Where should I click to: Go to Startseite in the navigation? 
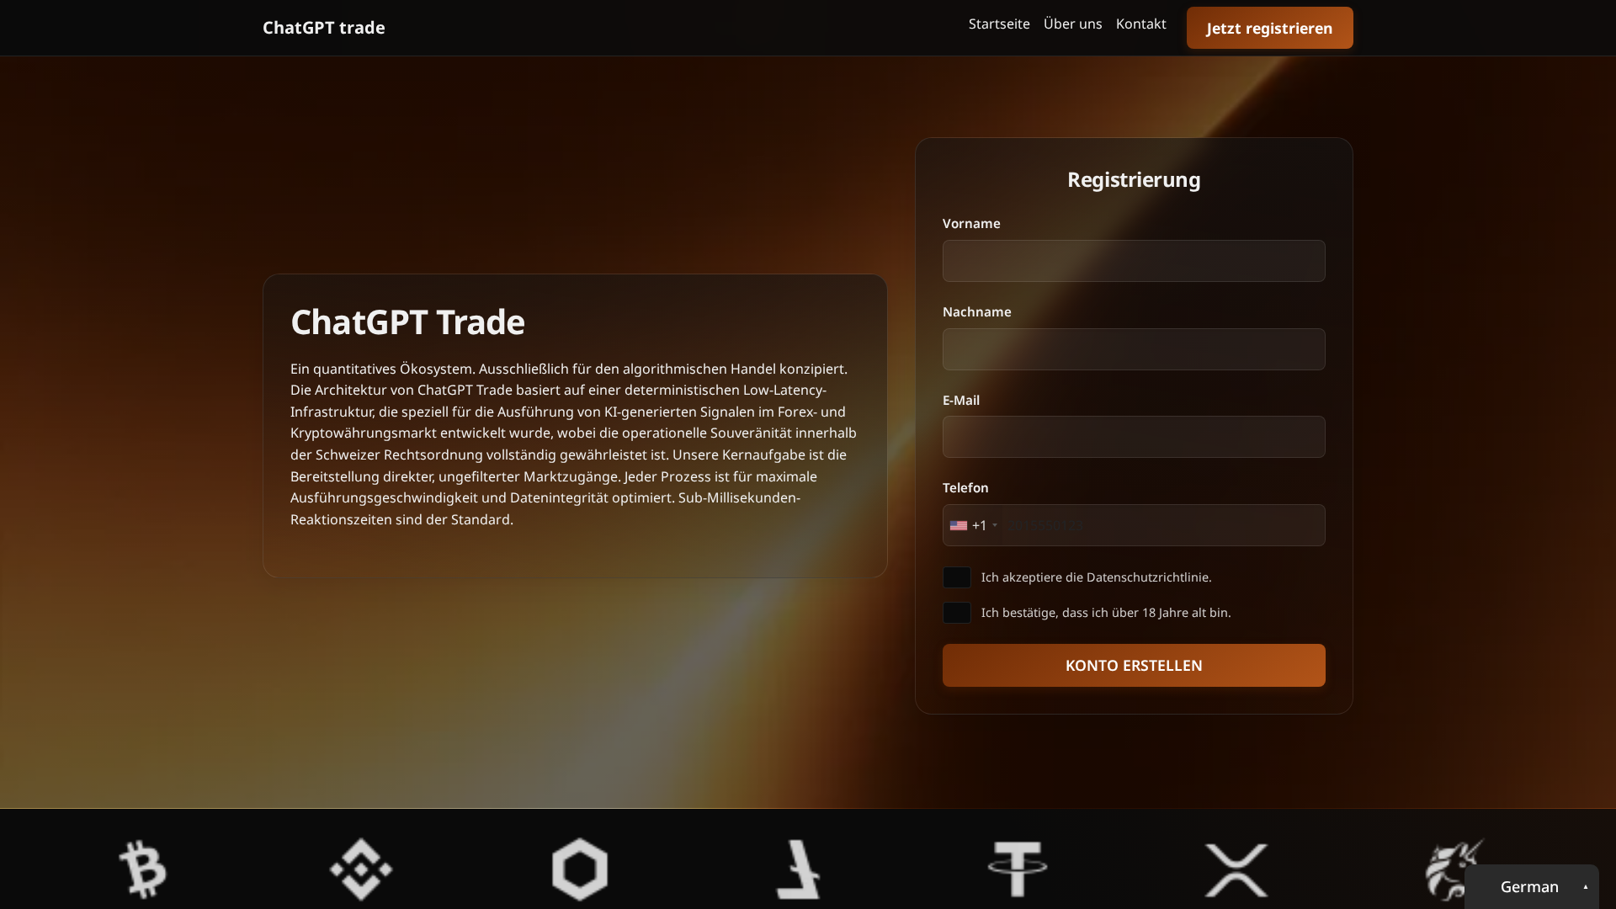tap(999, 24)
